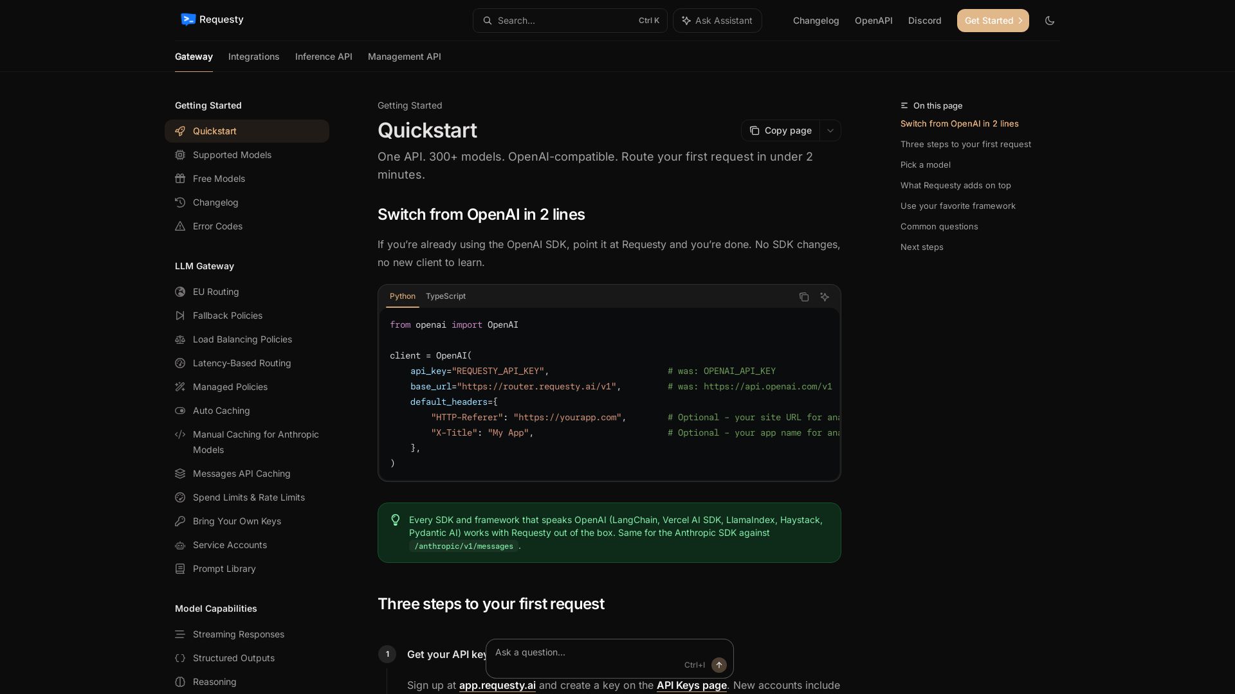Ask AI about code with sparkle icon

click(x=825, y=297)
